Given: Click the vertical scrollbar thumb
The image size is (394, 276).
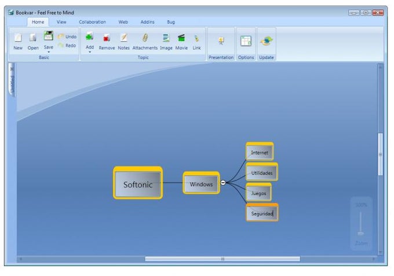Looking at the screenshot, I should click(x=381, y=154).
